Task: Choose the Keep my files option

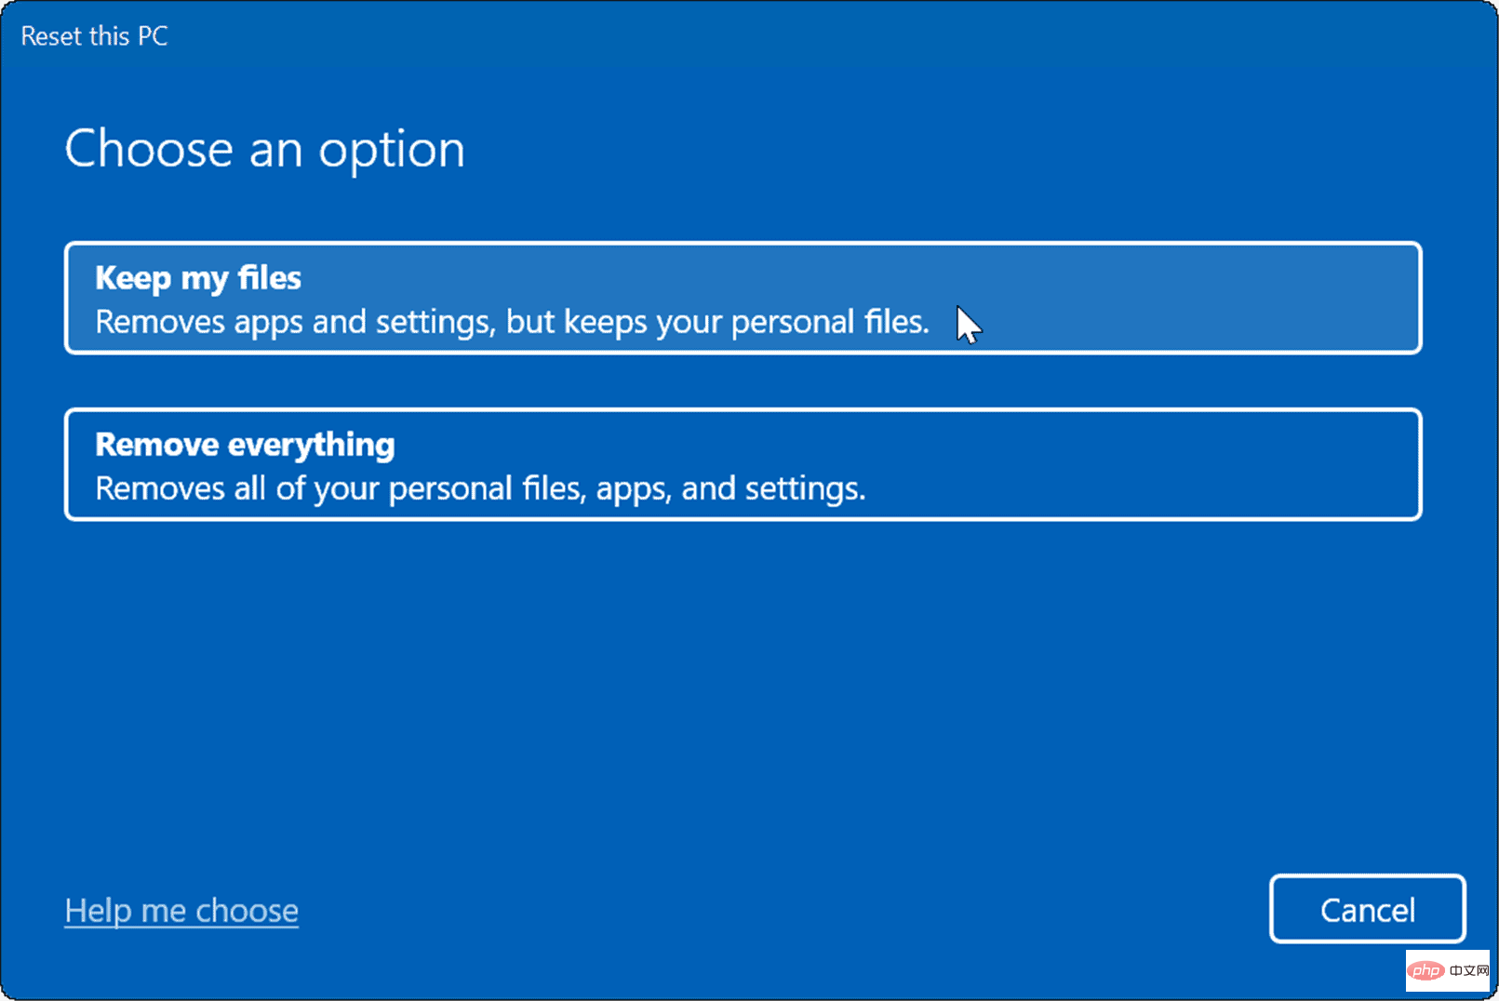Action: [x=743, y=298]
